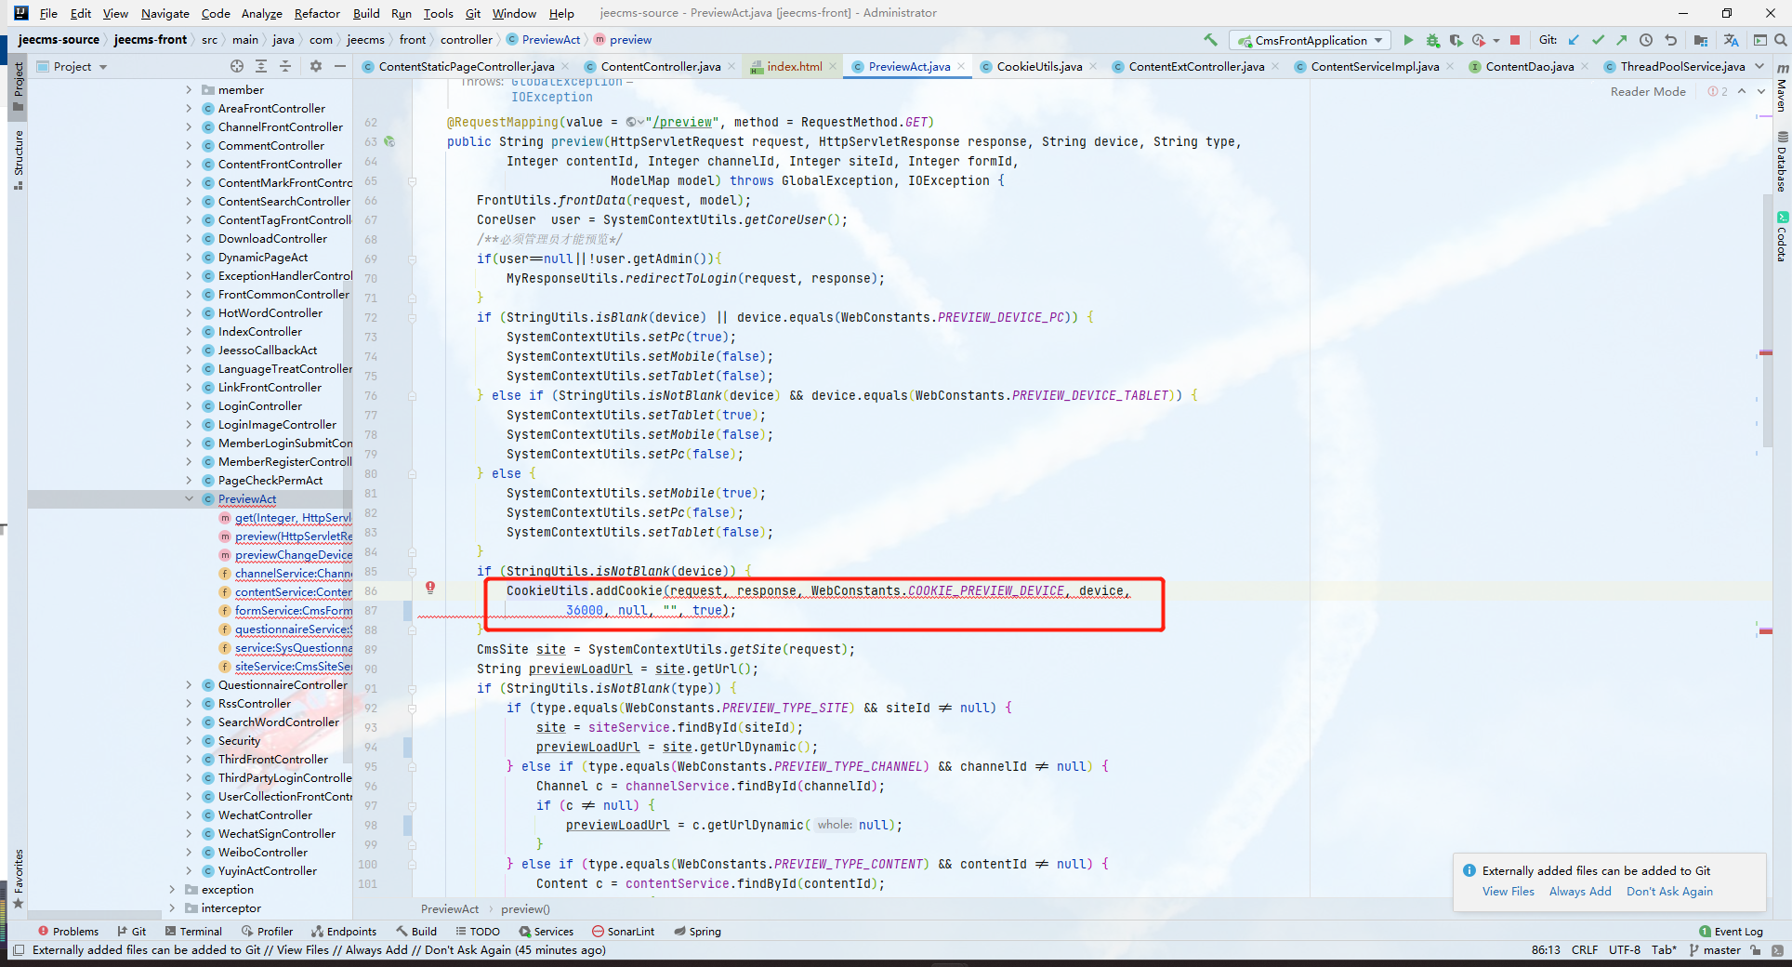1792x967 pixels.
Task: Click the Always Add link in notification
Action: click(x=1579, y=891)
